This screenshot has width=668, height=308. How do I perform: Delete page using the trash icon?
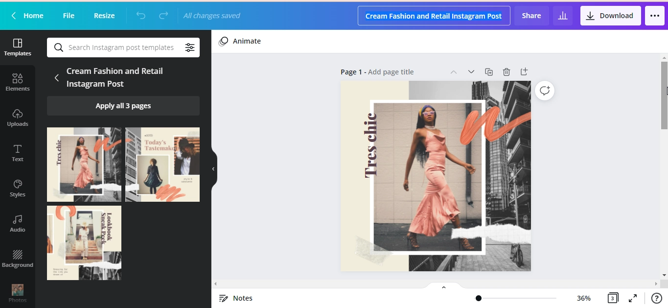pyautogui.click(x=507, y=72)
